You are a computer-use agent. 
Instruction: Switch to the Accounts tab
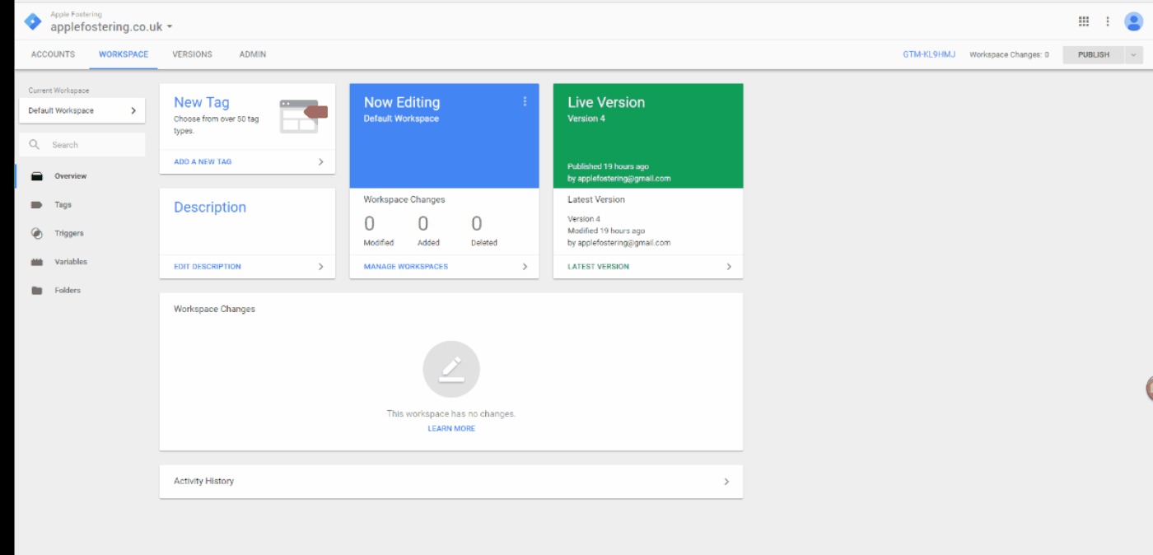tap(53, 54)
